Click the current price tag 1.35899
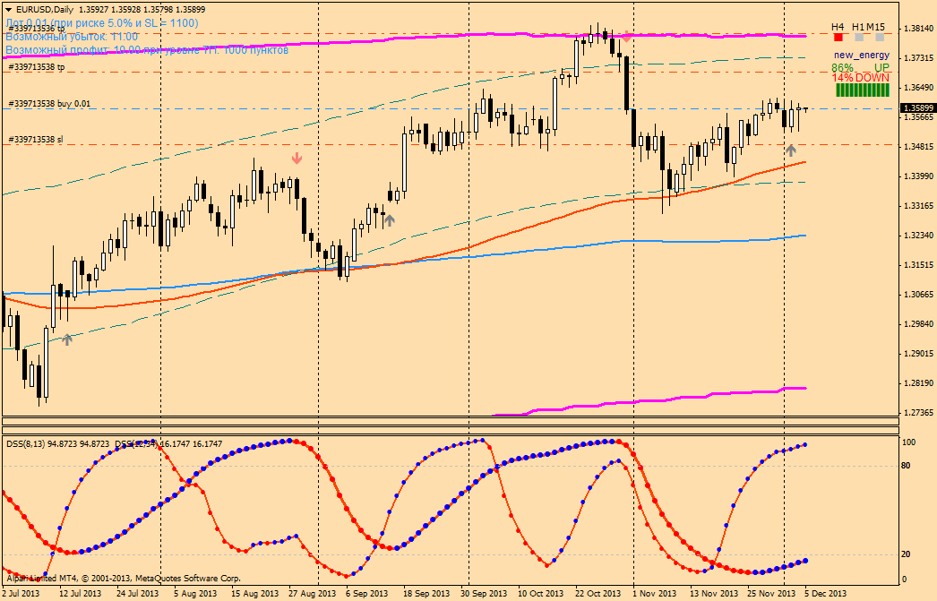The height and width of the screenshot is (601, 937). [916, 108]
